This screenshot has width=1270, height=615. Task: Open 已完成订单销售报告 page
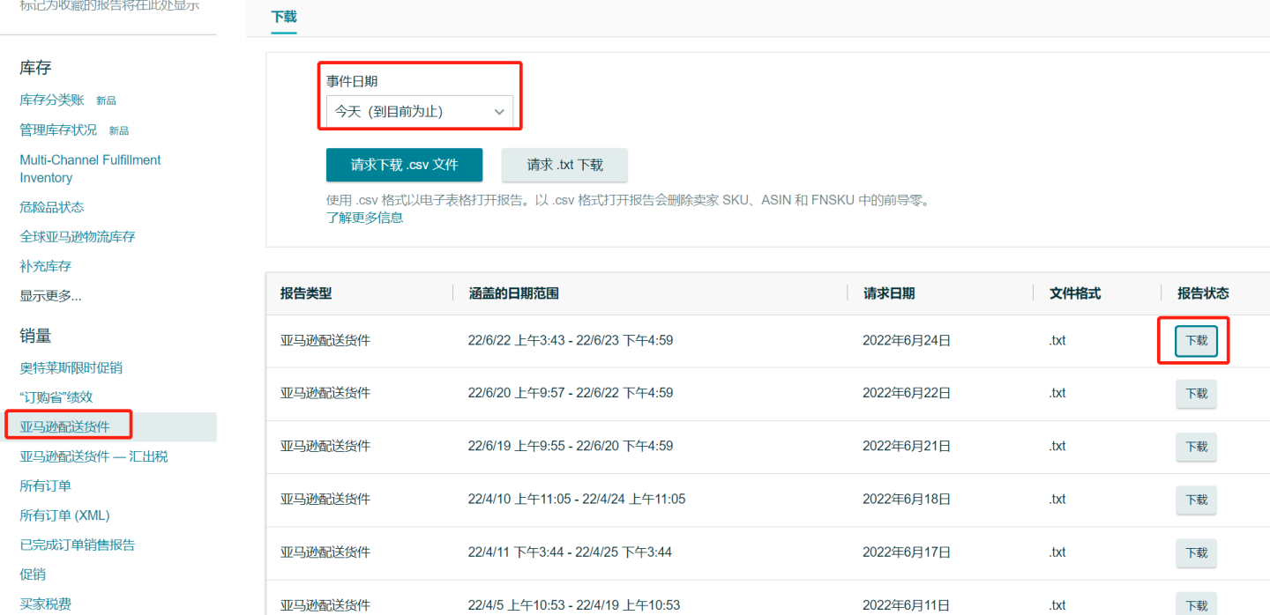point(77,545)
